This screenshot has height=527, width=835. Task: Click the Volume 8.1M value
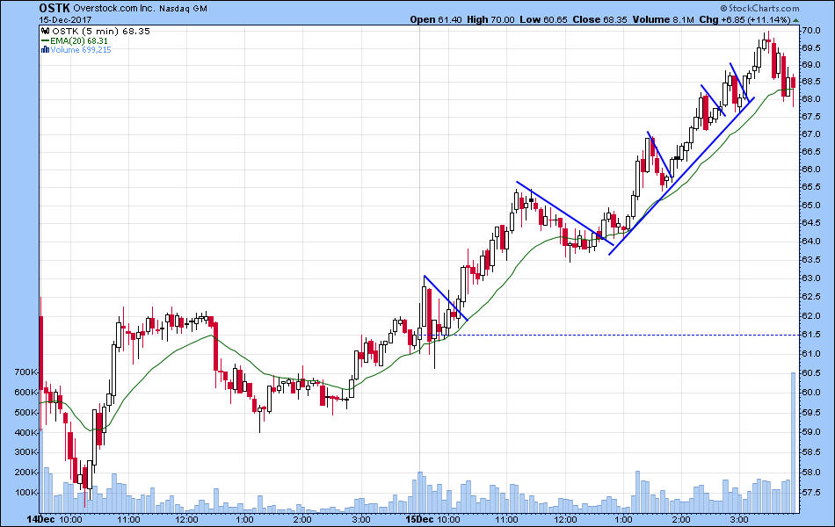[663, 19]
